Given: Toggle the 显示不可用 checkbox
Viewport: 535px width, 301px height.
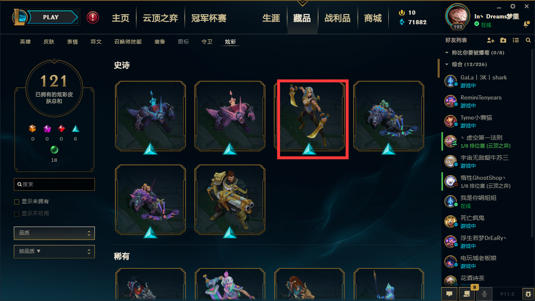Looking at the screenshot, I should [17, 214].
